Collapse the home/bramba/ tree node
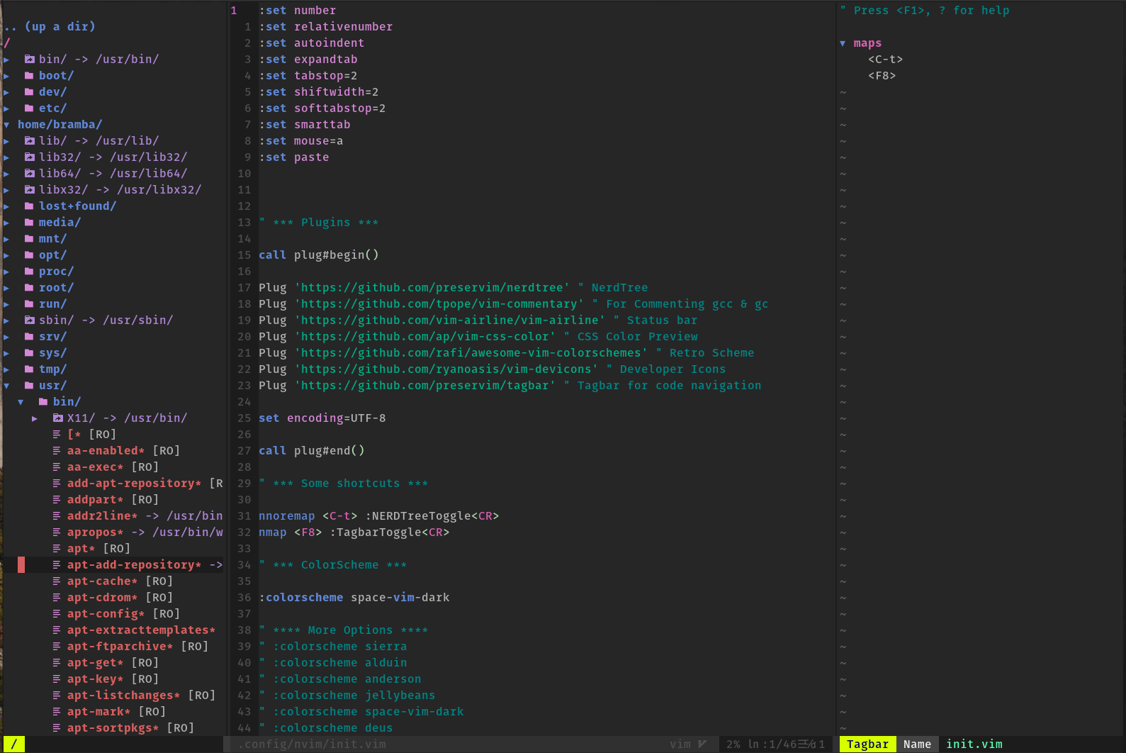This screenshot has width=1126, height=753. pyautogui.click(x=7, y=124)
